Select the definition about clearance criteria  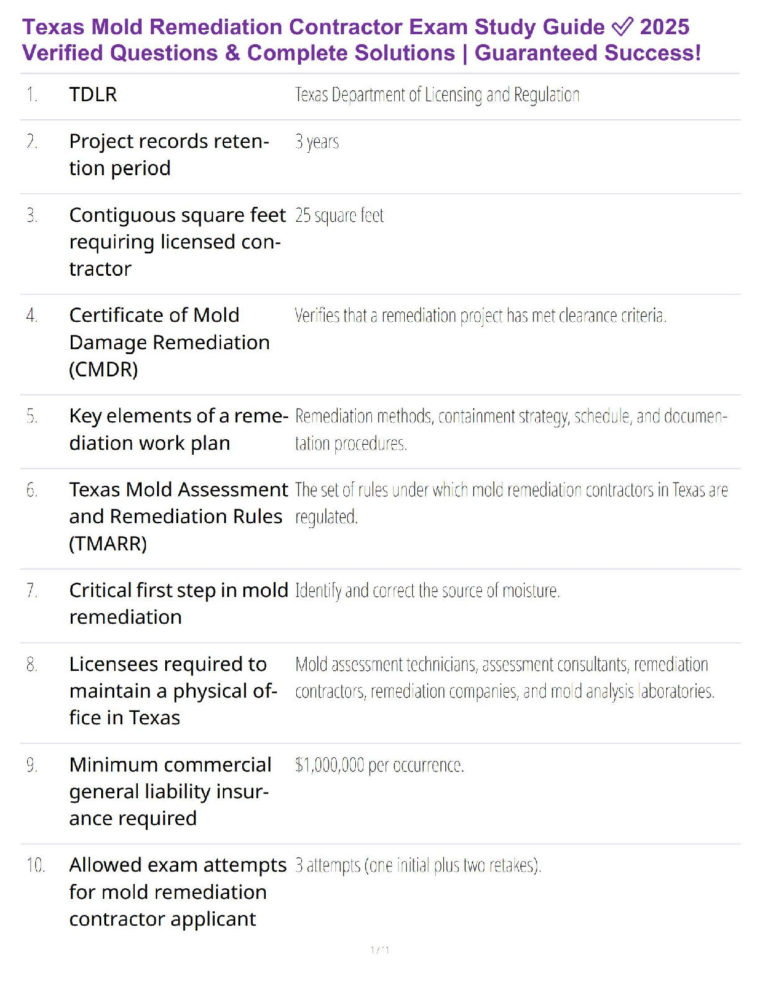point(481,316)
